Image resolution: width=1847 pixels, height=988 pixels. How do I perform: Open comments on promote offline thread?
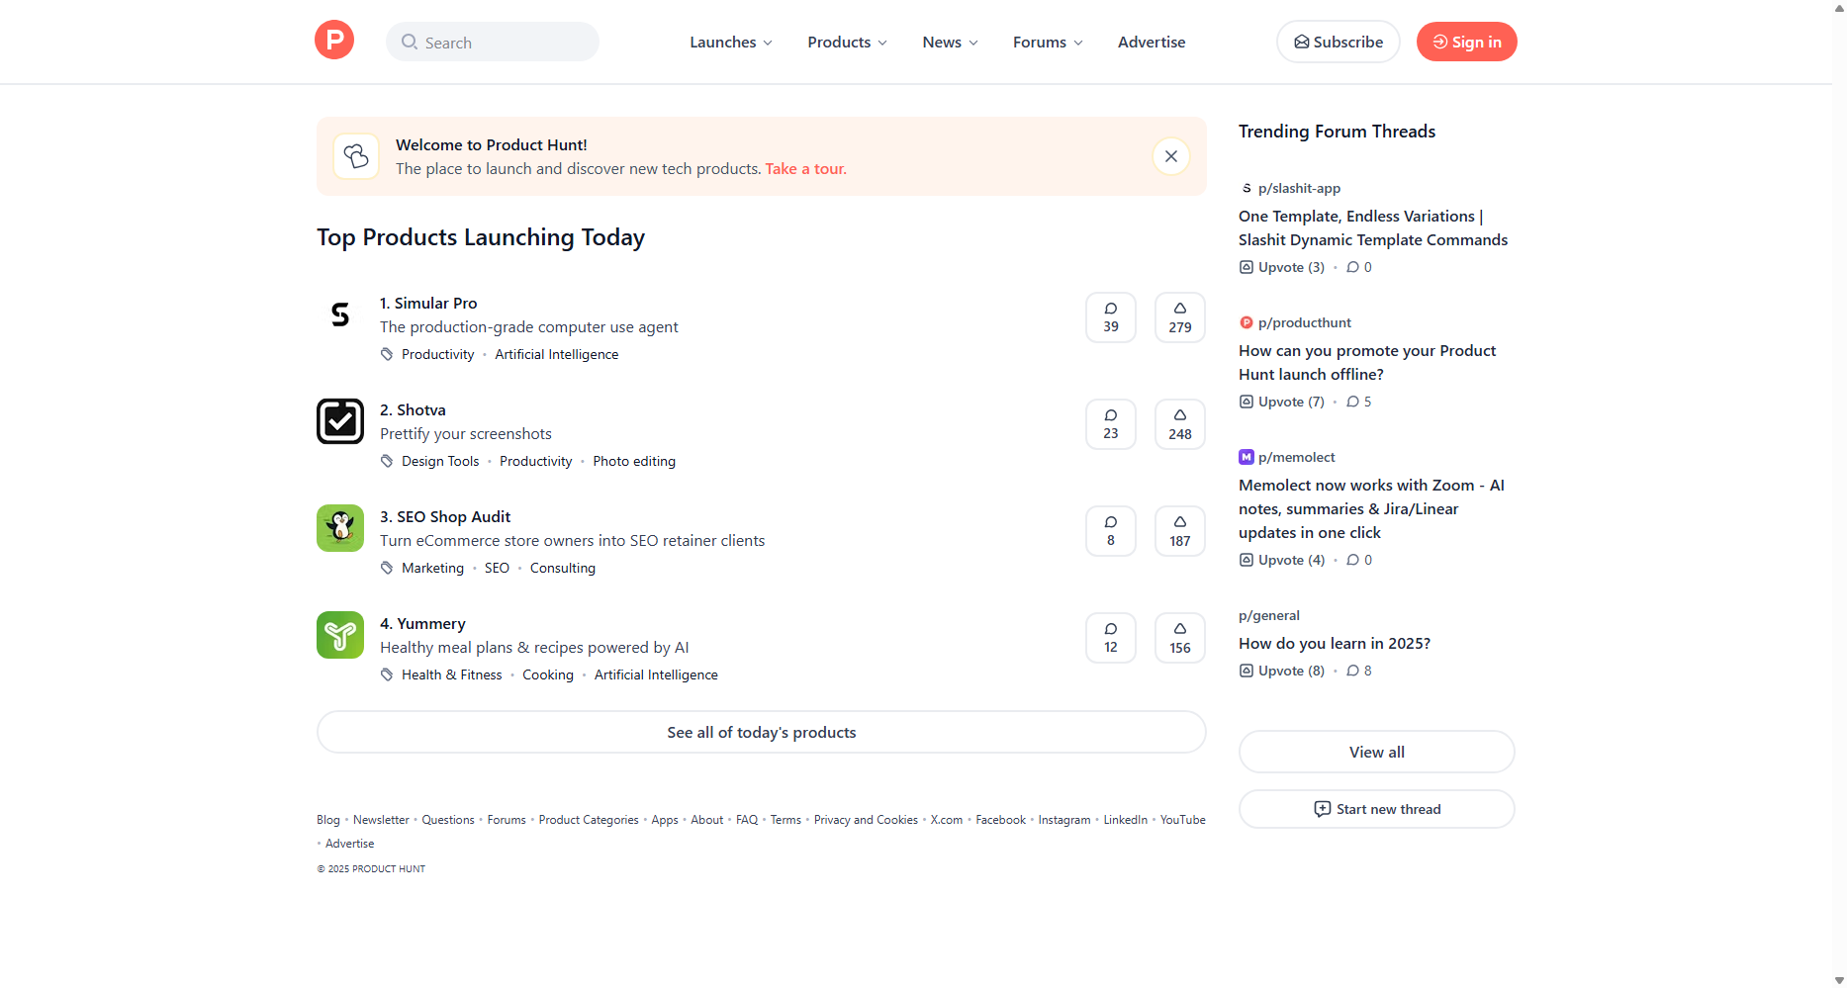1359,402
